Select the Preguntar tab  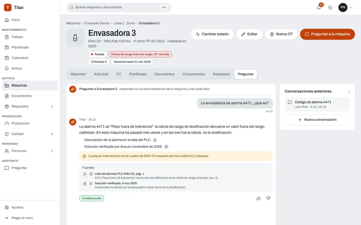tap(246, 74)
